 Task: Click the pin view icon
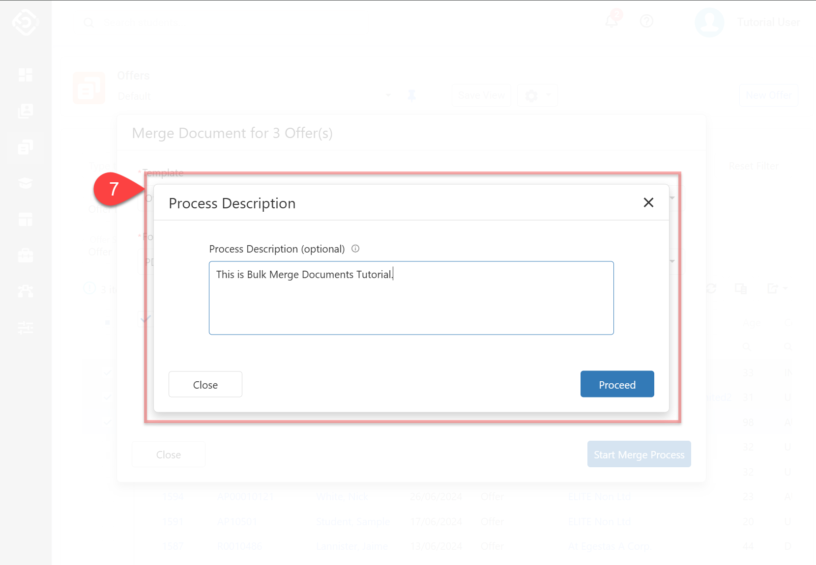(x=412, y=95)
